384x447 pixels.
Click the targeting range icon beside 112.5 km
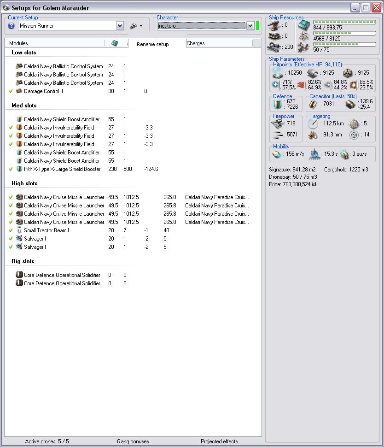pyautogui.click(x=313, y=124)
